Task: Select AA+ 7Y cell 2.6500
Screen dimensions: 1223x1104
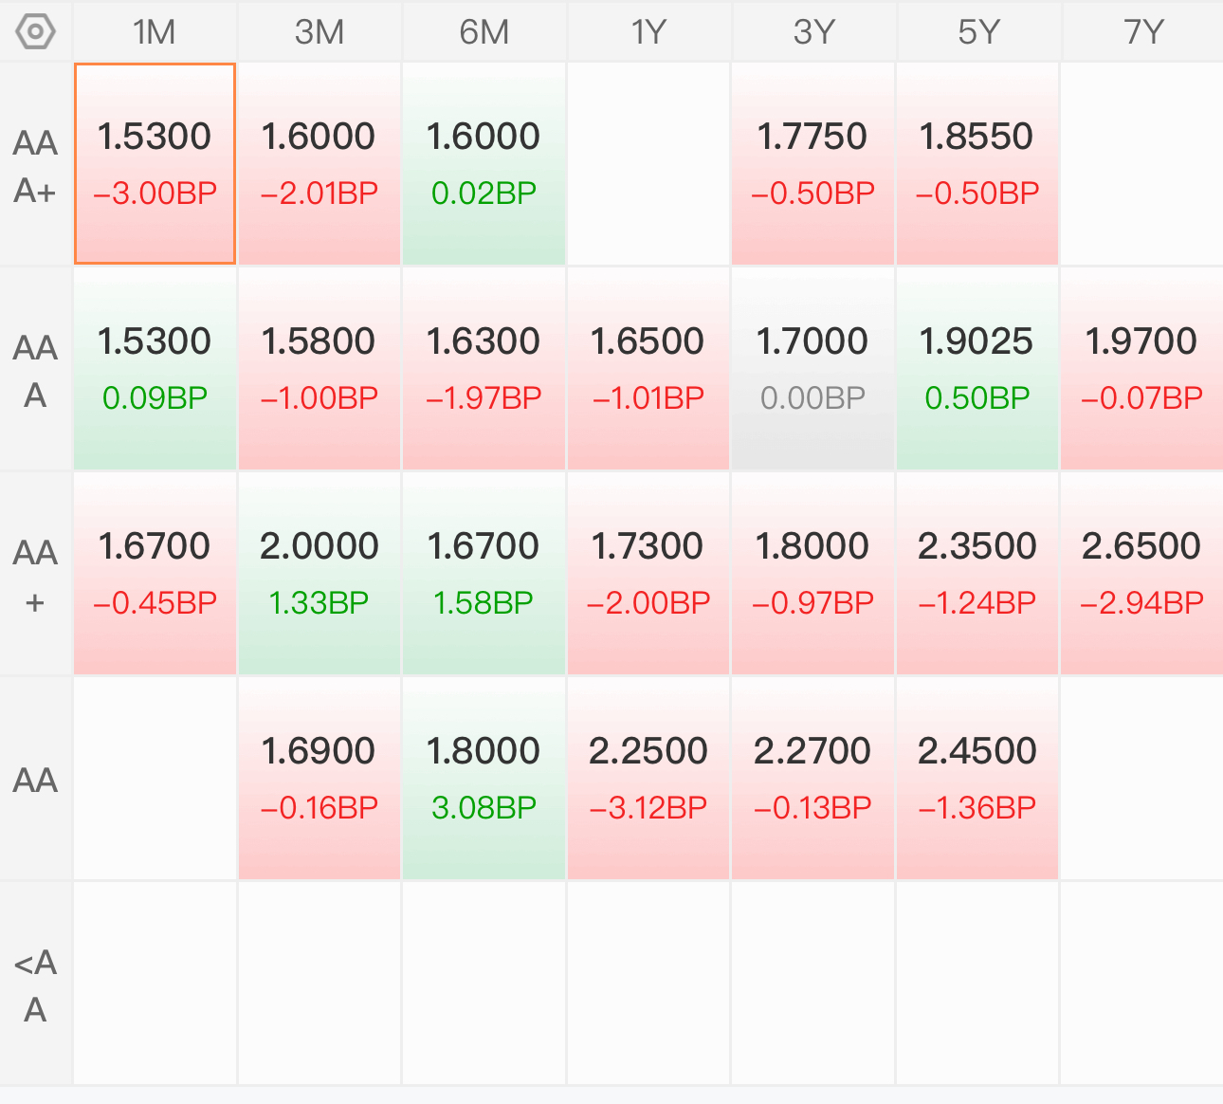Action: pos(1142,574)
